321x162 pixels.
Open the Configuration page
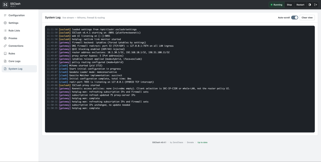click(19, 15)
